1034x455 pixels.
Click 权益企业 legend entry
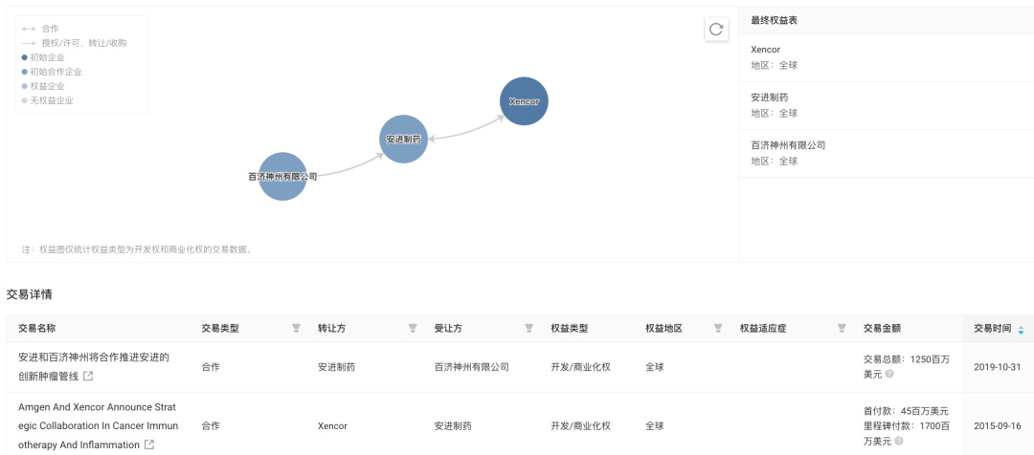point(43,86)
